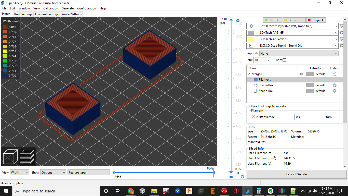Toggle visibility of the Merged object
Image resolution: width=348 pixels, height=196 pixels.
coord(301,74)
